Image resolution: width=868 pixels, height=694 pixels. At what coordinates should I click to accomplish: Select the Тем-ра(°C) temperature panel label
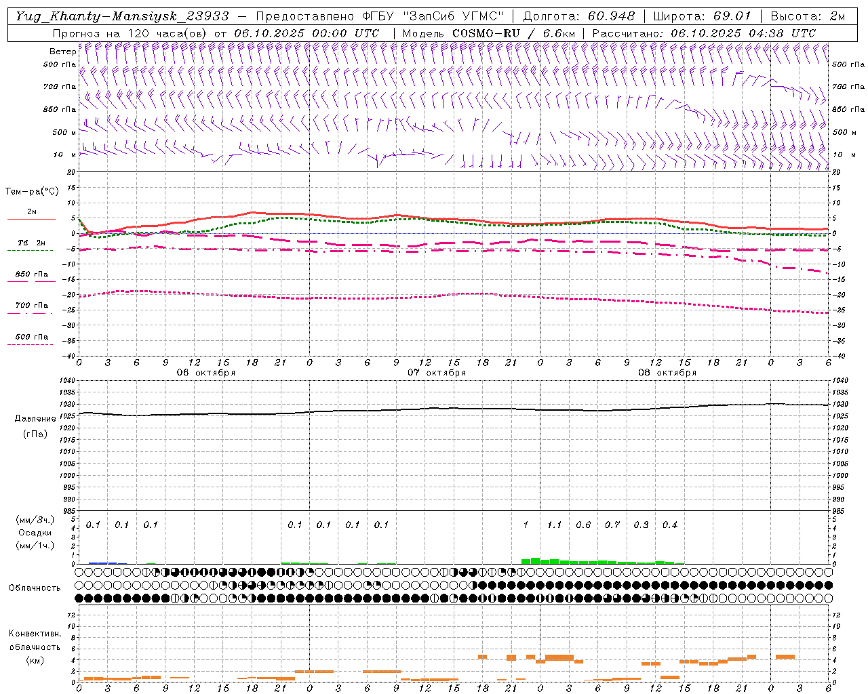pos(32,192)
